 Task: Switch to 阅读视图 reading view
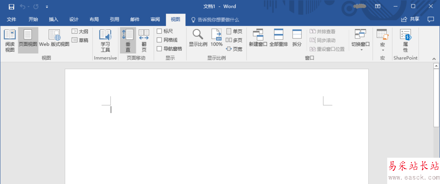(x=10, y=41)
